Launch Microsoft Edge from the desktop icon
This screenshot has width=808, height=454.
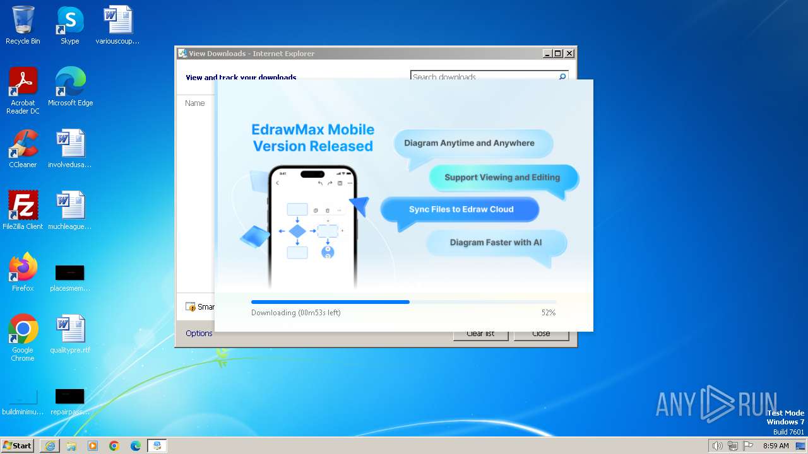70,87
